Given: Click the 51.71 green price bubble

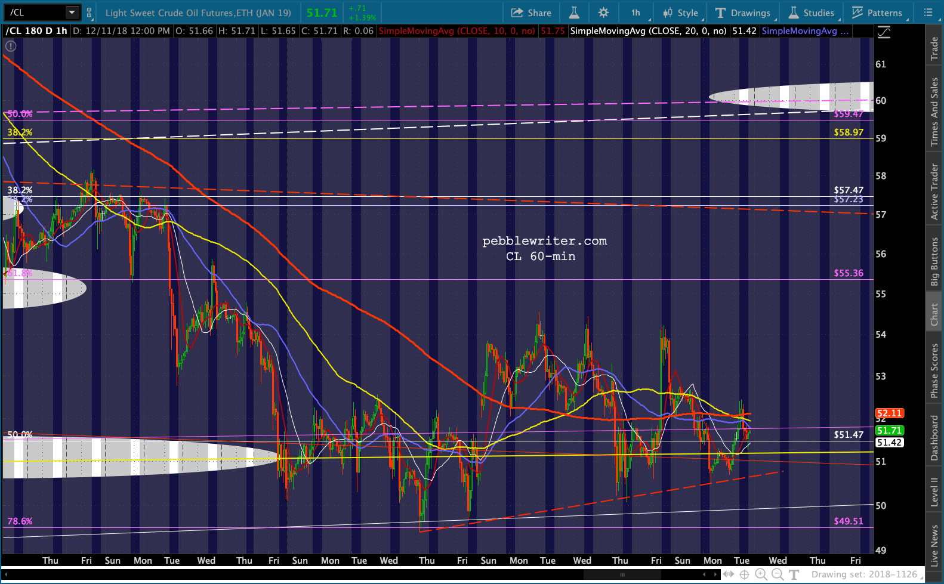Looking at the screenshot, I should pos(889,431).
